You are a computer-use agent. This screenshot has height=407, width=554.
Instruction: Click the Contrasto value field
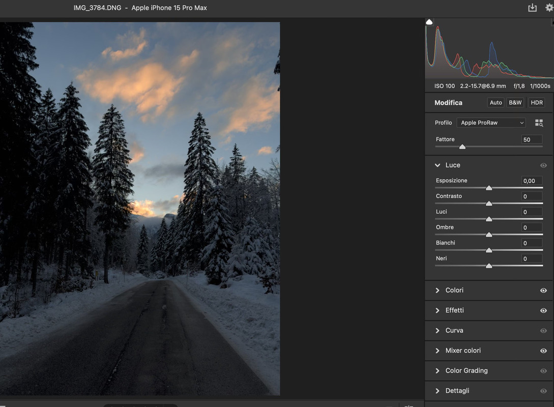tap(532, 196)
